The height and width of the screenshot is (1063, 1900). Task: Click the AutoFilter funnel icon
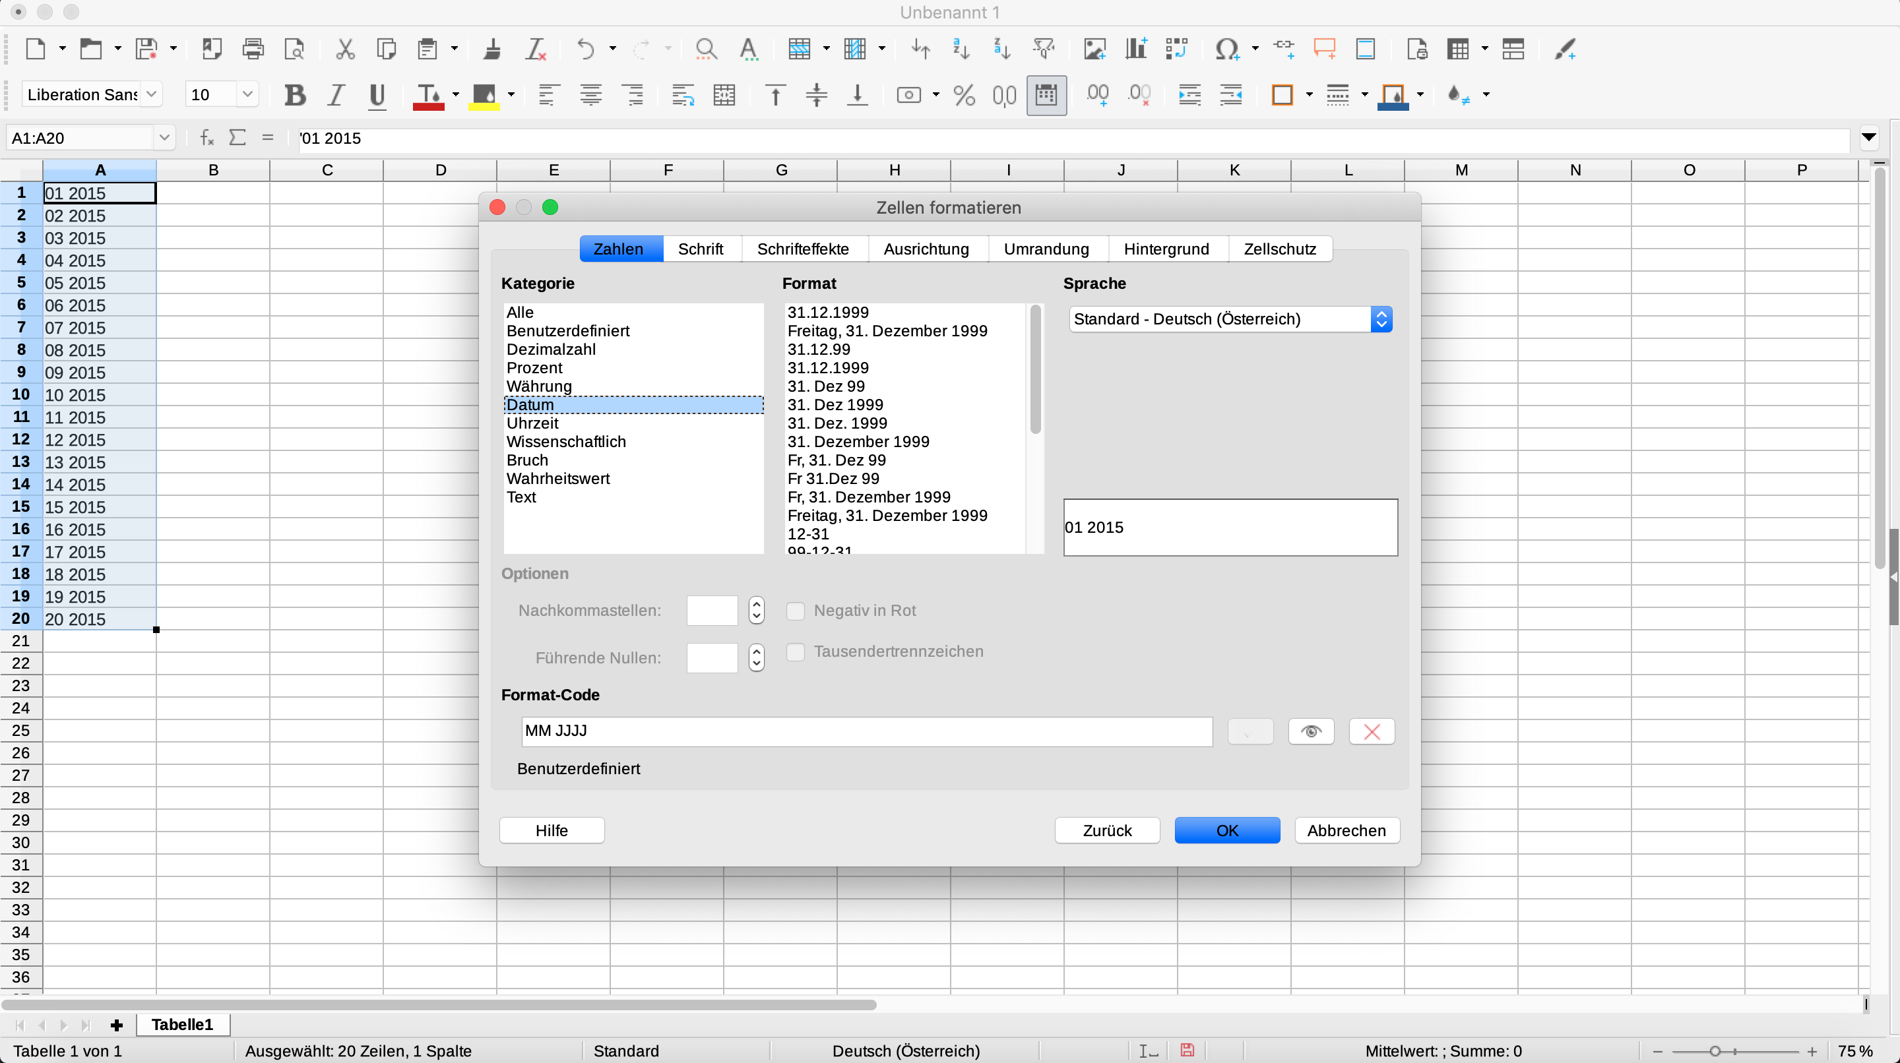1044,49
